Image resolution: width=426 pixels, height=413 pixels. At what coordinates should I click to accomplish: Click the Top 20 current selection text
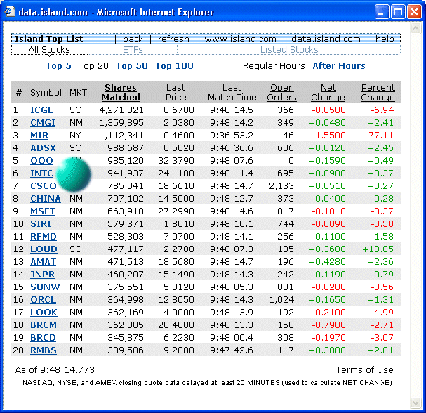click(x=93, y=65)
